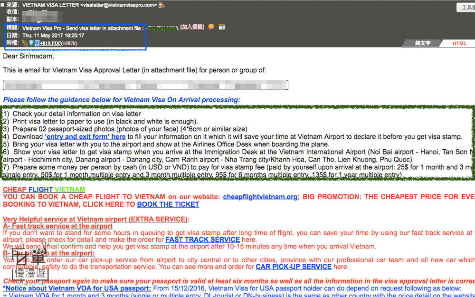Viewport: 475px width, 297px height.
Task: Click the 'Very Helpful service at Vietnam airport' heading
Action: [96, 219]
